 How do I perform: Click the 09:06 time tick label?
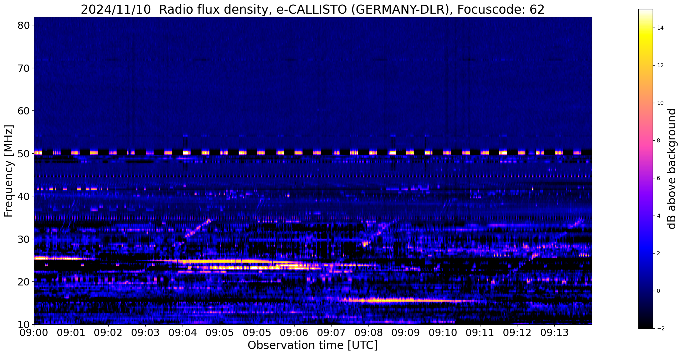pyautogui.click(x=294, y=333)
